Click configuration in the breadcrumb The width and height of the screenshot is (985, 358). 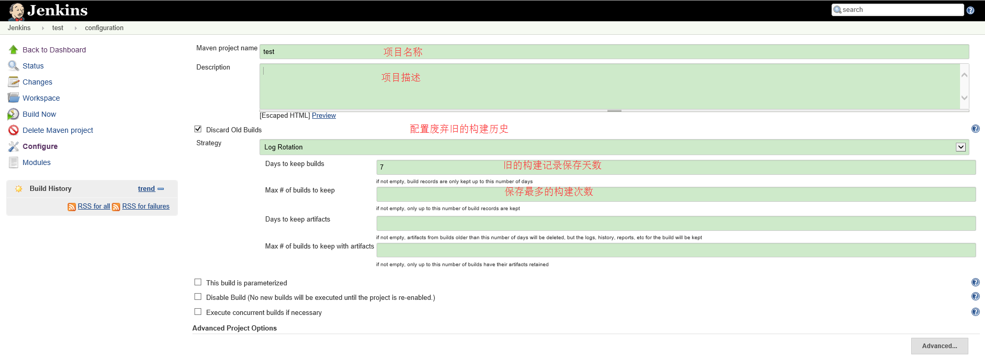point(104,28)
